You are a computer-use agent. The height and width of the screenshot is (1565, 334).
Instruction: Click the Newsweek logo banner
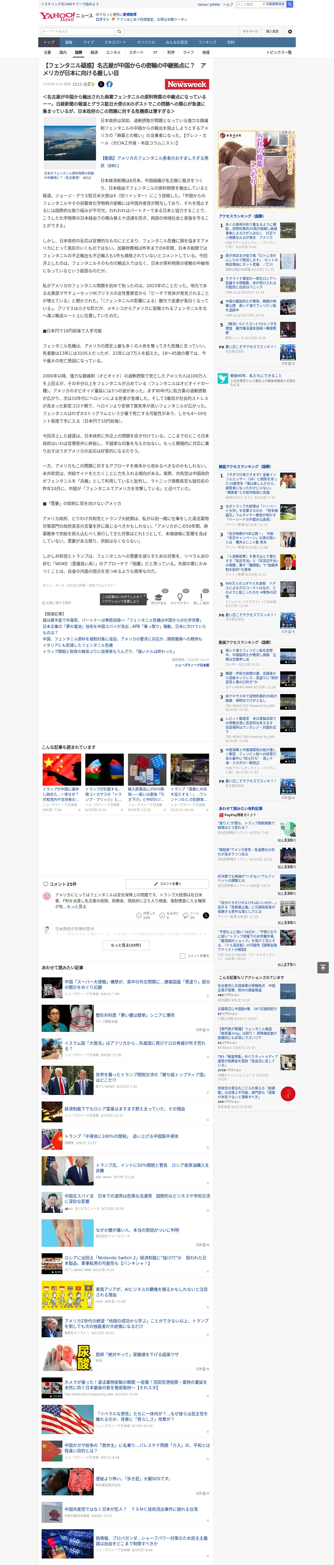click(x=187, y=85)
